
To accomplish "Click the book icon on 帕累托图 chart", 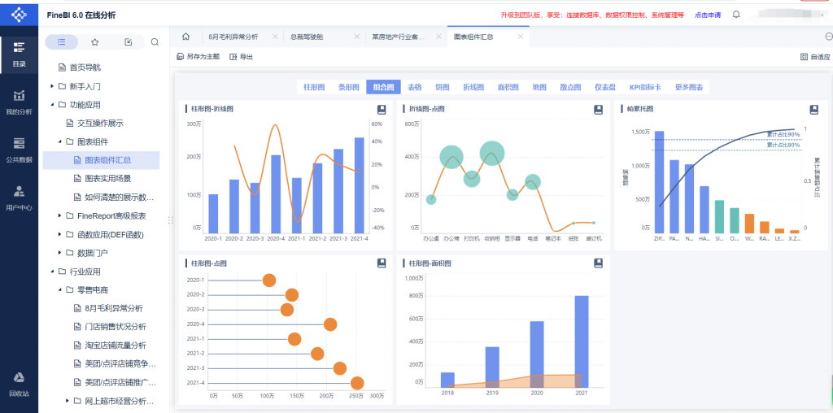I will coord(813,109).
